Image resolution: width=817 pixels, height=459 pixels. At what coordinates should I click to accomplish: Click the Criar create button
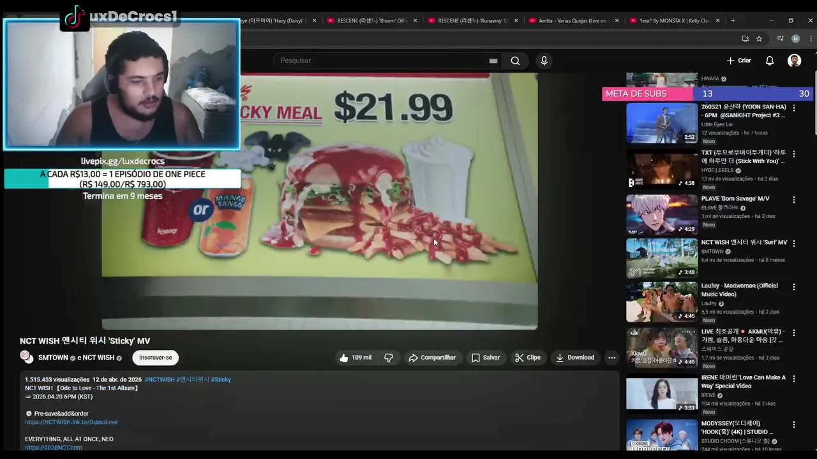[738, 61]
